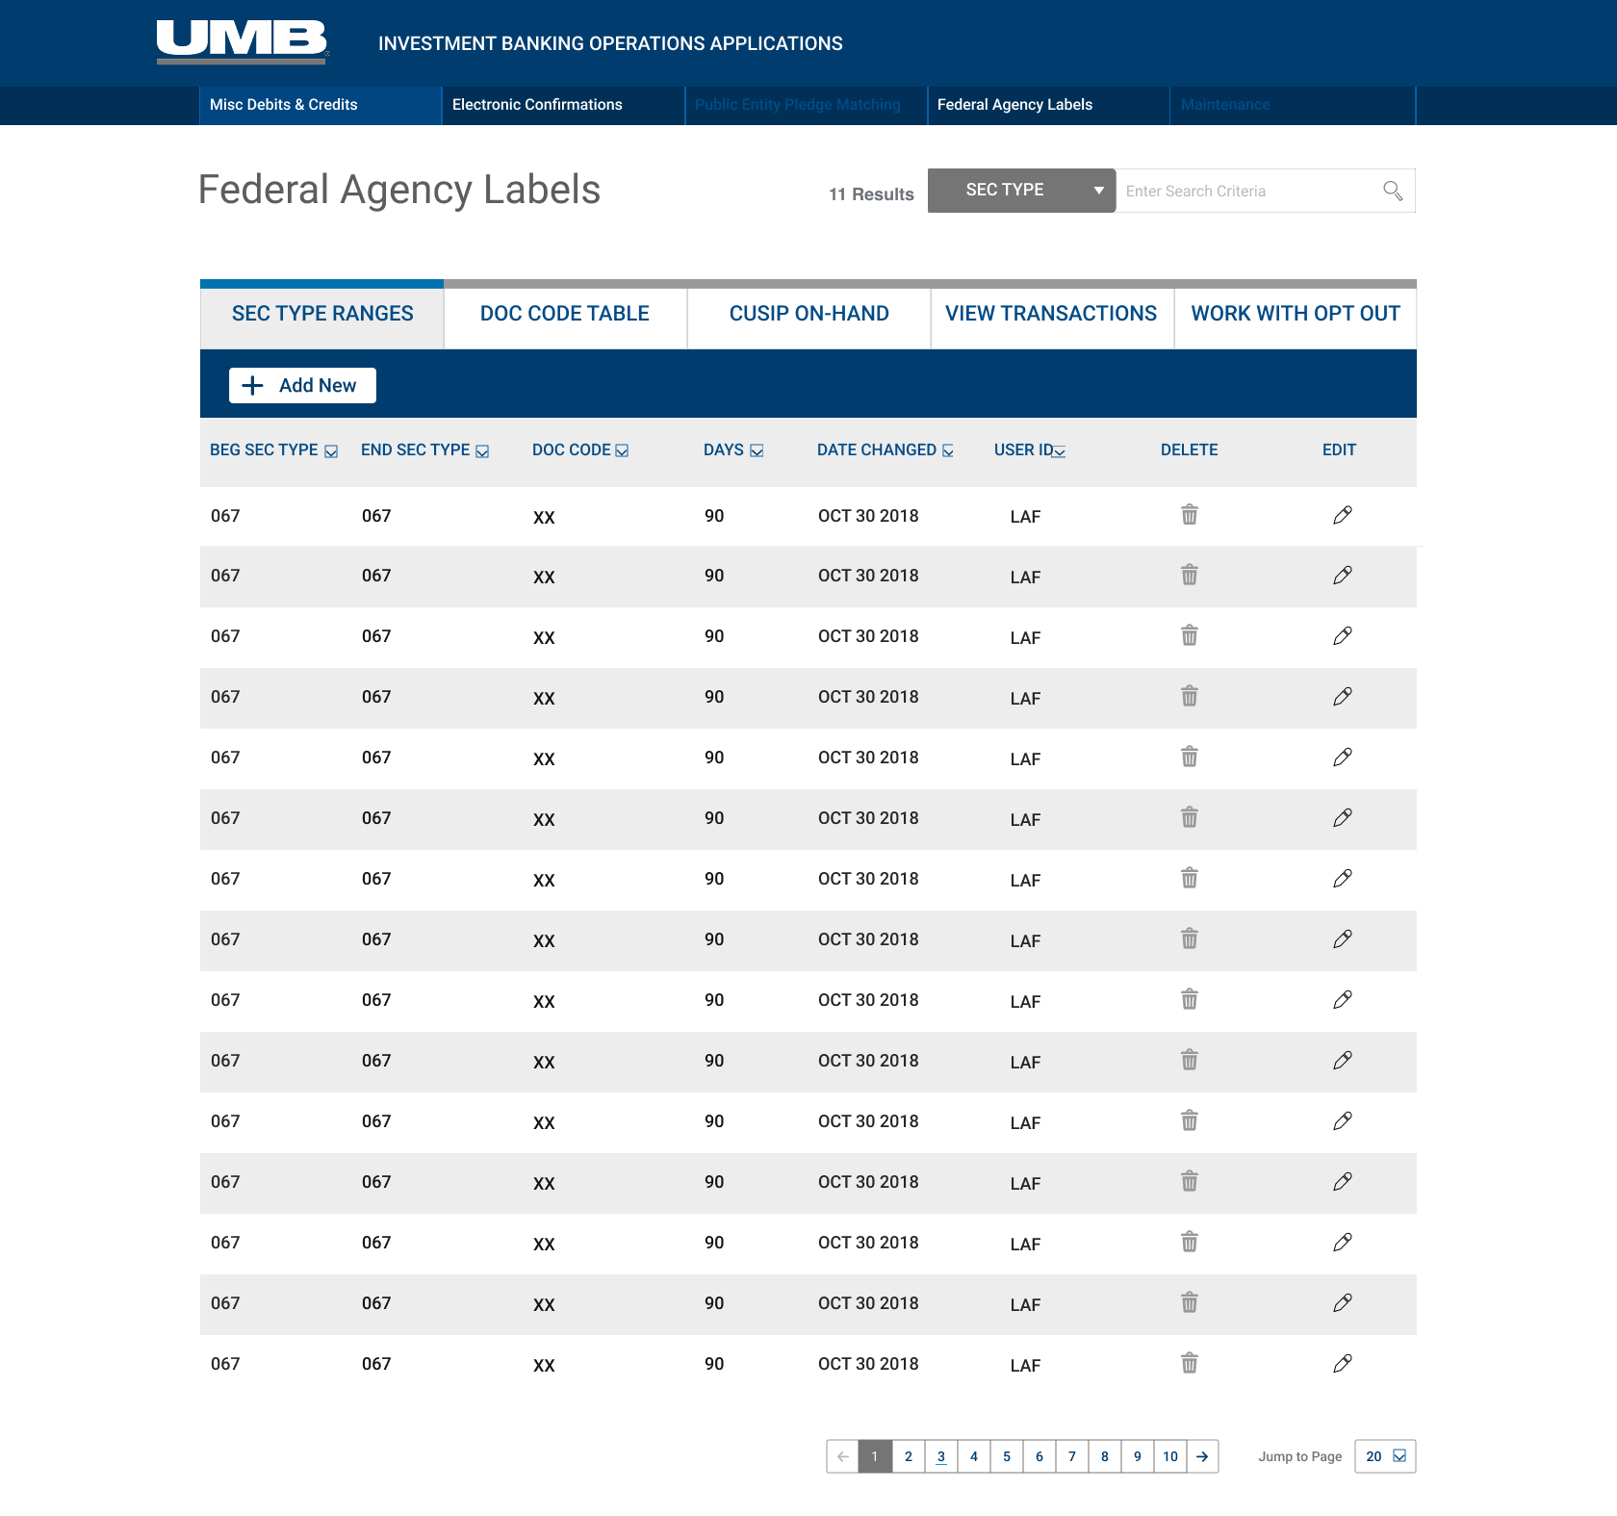Image resolution: width=1617 pixels, height=1516 pixels.
Task: Click trash icon in last row
Action: tap(1190, 1363)
